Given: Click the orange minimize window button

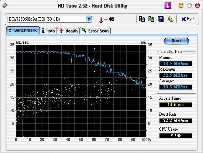Looking at the screenshot, I should tap(181, 6).
